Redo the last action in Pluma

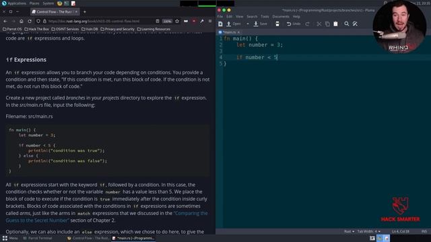pyautogui.click(x=307, y=24)
